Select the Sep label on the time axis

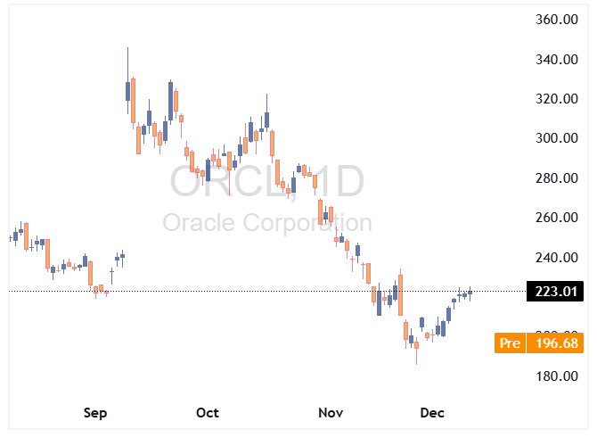tap(95, 413)
